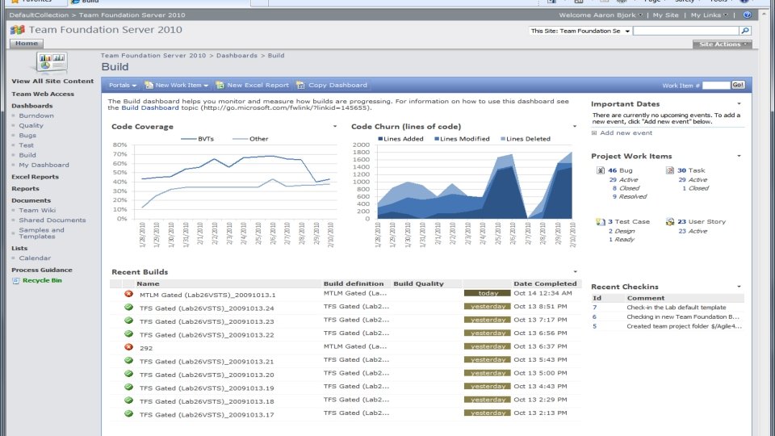The height and width of the screenshot is (436, 775).
Task: Click success icon for build 20091013.22
Action: [x=129, y=334]
